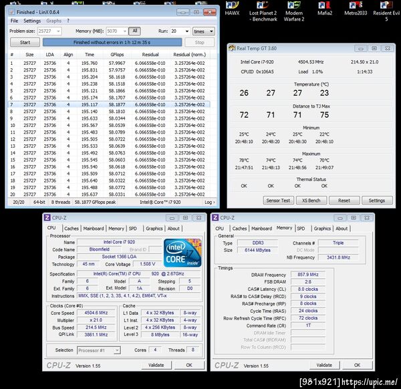Switch to Mainboard tab in left CPU-Z
The height and width of the screenshot is (389, 401).
[94, 229]
